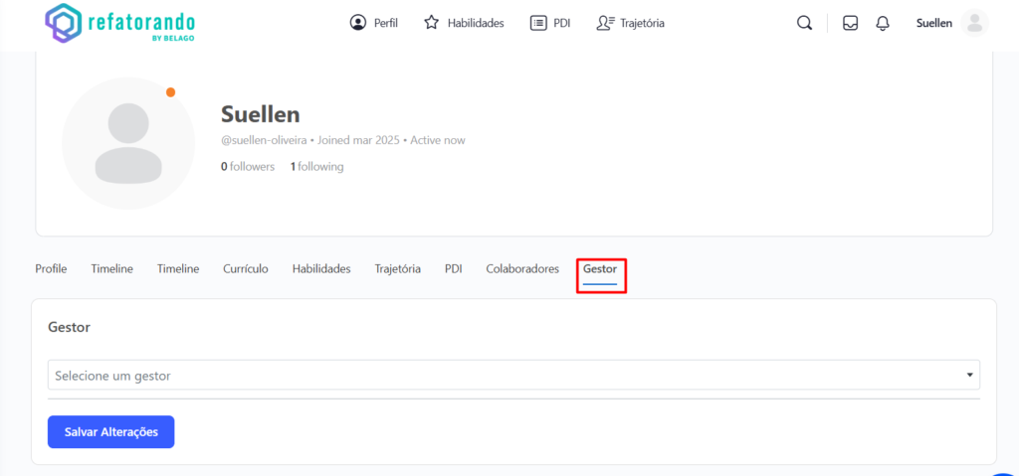1019x476 pixels.
Task: Open the notifications bell icon
Action: pos(883,23)
